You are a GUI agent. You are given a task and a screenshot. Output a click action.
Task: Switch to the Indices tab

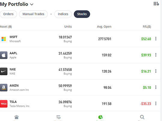point(63,14)
